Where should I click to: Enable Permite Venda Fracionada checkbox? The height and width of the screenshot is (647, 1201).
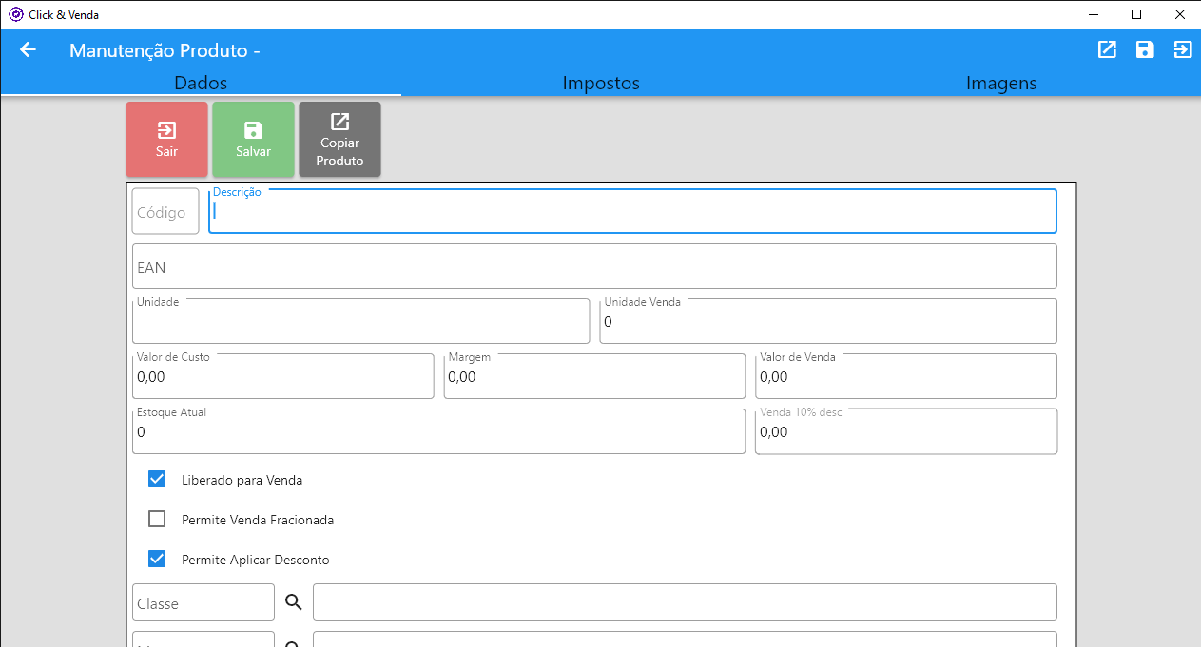[x=158, y=520]
